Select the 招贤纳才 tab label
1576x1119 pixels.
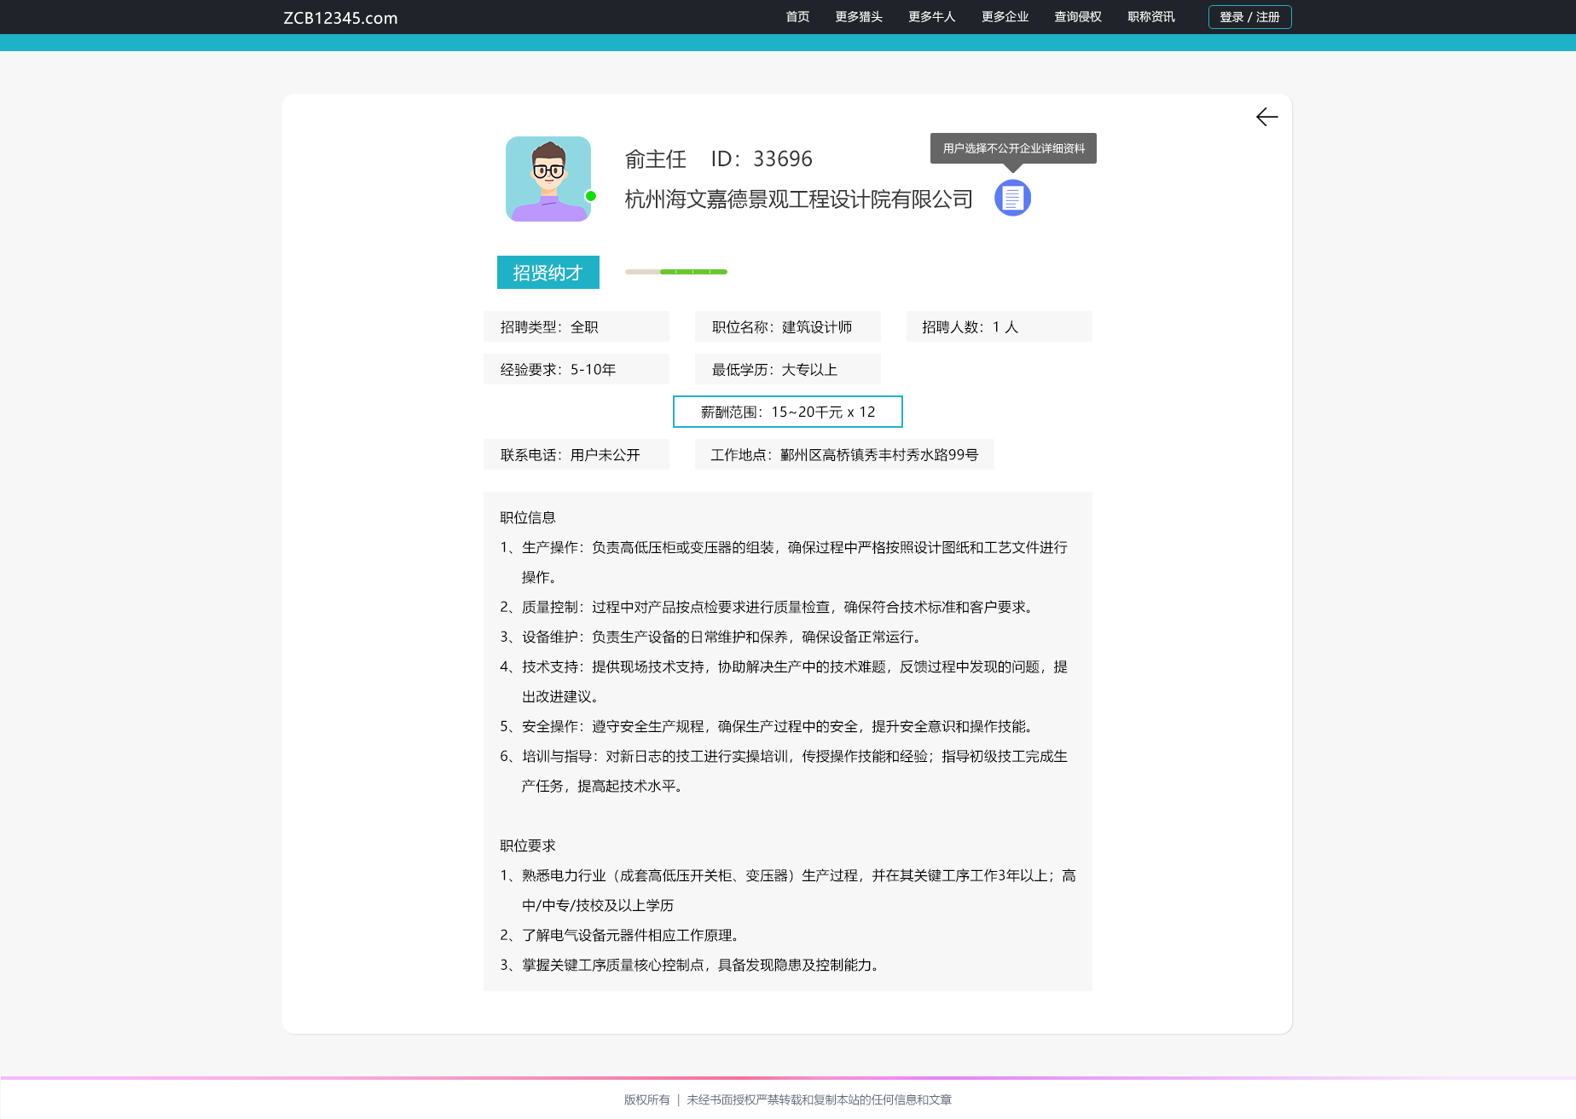pos(548,273)
